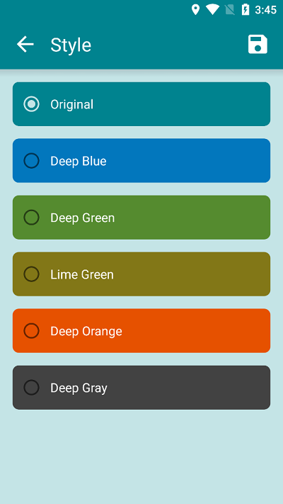Screen dimensions: 283x504
Task: Click the olive Lime Green card background
Action: pyautogui.click(x=141, y=274)
